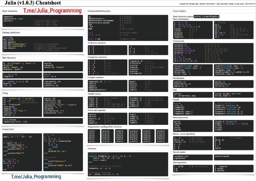This screenshot has width=256, height=181.
Task: Click the "using Pkg" code line
Action: (x=8, y=38)
